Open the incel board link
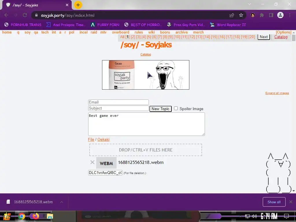This screenshot has width=296, height=222. click(84, 32)
